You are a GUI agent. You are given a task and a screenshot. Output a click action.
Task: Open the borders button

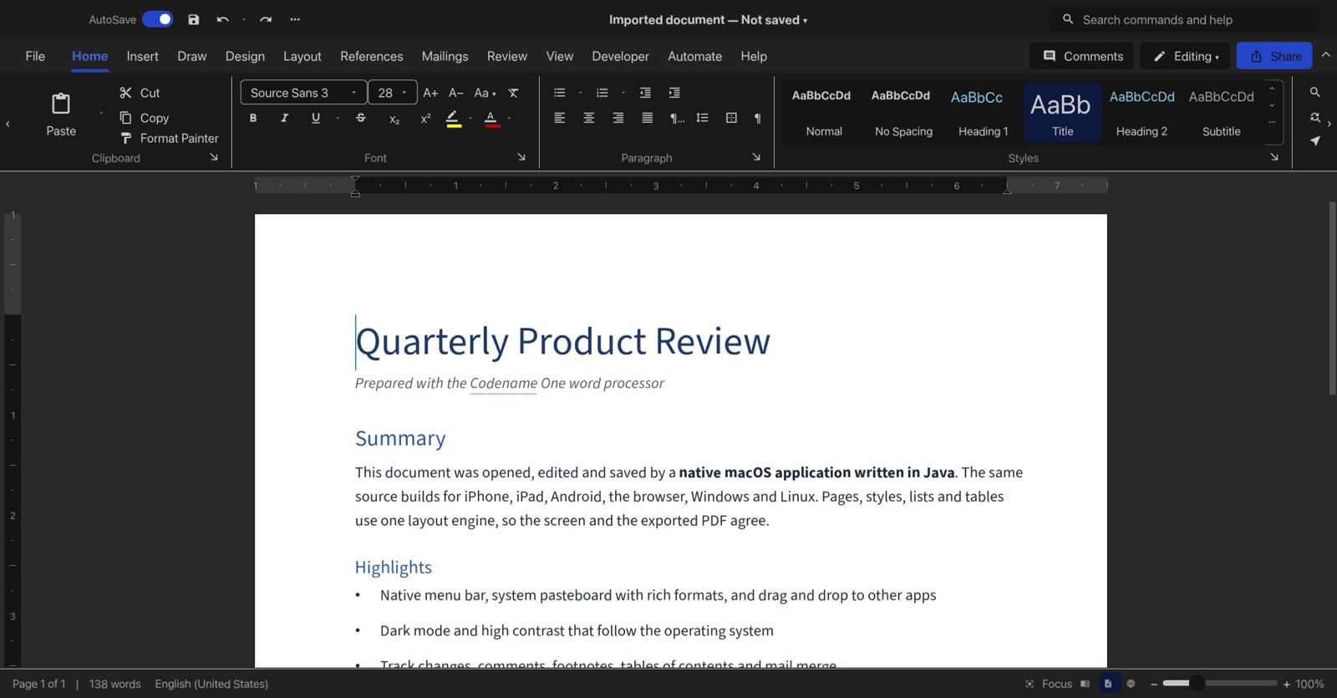731,118
